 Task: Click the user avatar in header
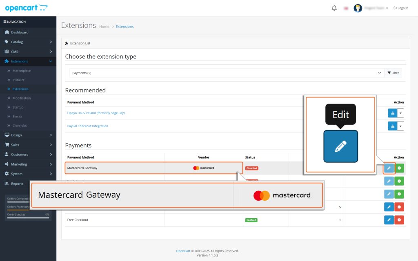click(x=358, y=8)
